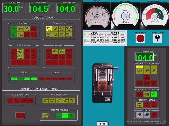Turn the Port/Stbd selector switch
169x126 pixels.
(x=156, y=38)
